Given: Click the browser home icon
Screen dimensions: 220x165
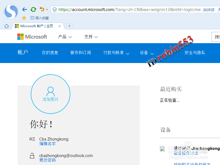Looking at the screenshot, I should coord(6,26).
